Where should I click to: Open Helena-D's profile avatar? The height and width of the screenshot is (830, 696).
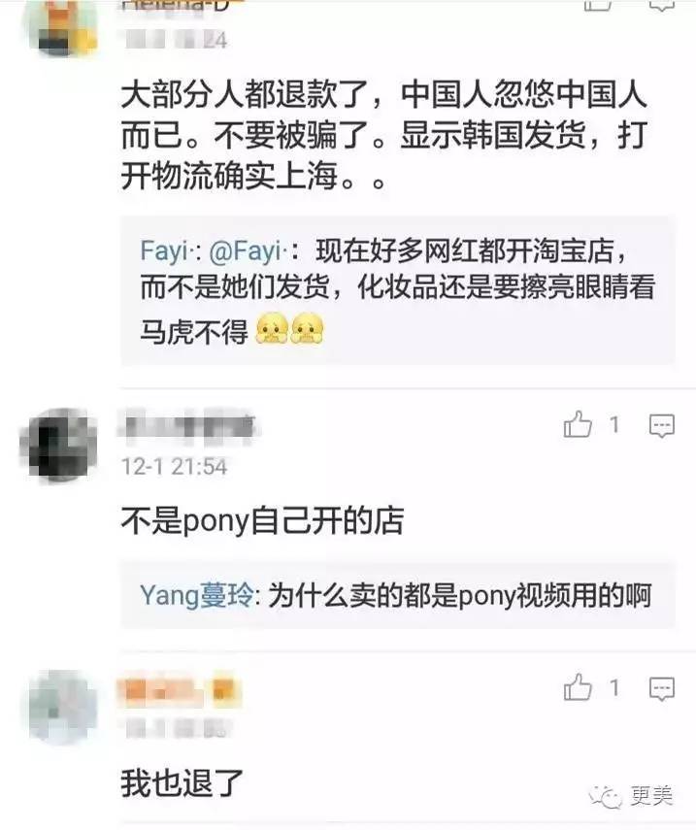(x=62, y=26)
